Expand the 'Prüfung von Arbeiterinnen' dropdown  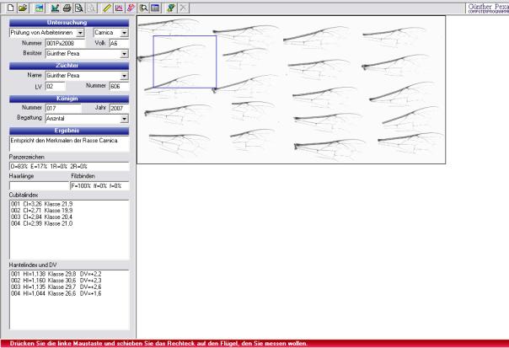(x=80, y=33)
